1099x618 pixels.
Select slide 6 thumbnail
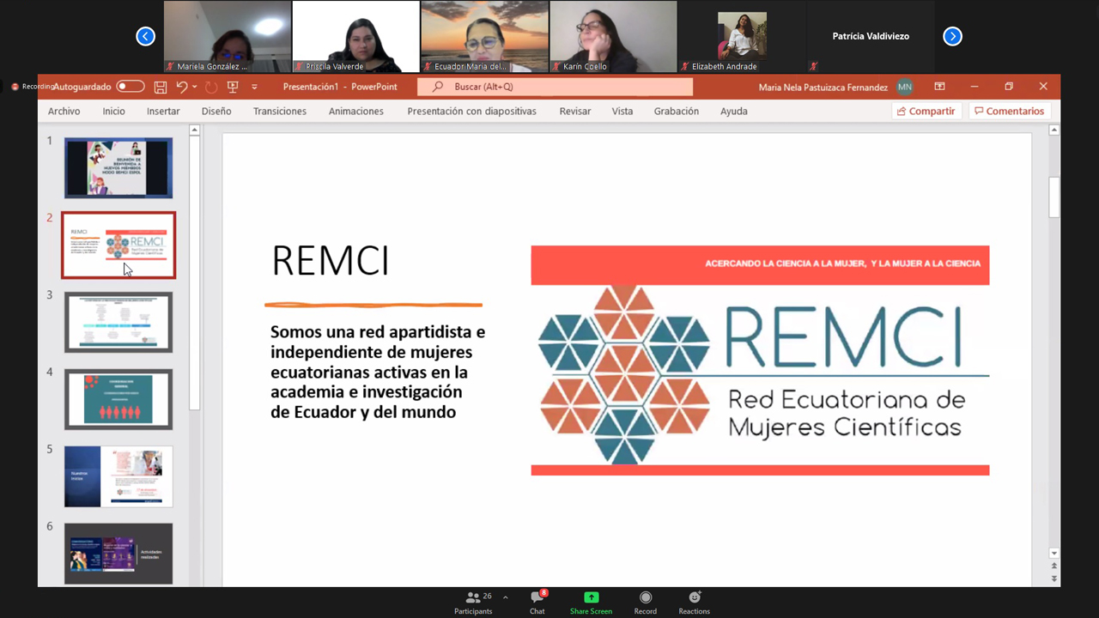tap(118, 554)
